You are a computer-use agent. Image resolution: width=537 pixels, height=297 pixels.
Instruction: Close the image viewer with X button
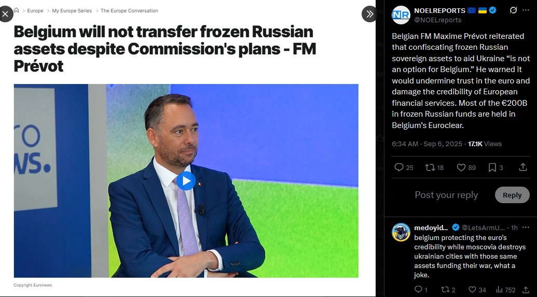5,14
